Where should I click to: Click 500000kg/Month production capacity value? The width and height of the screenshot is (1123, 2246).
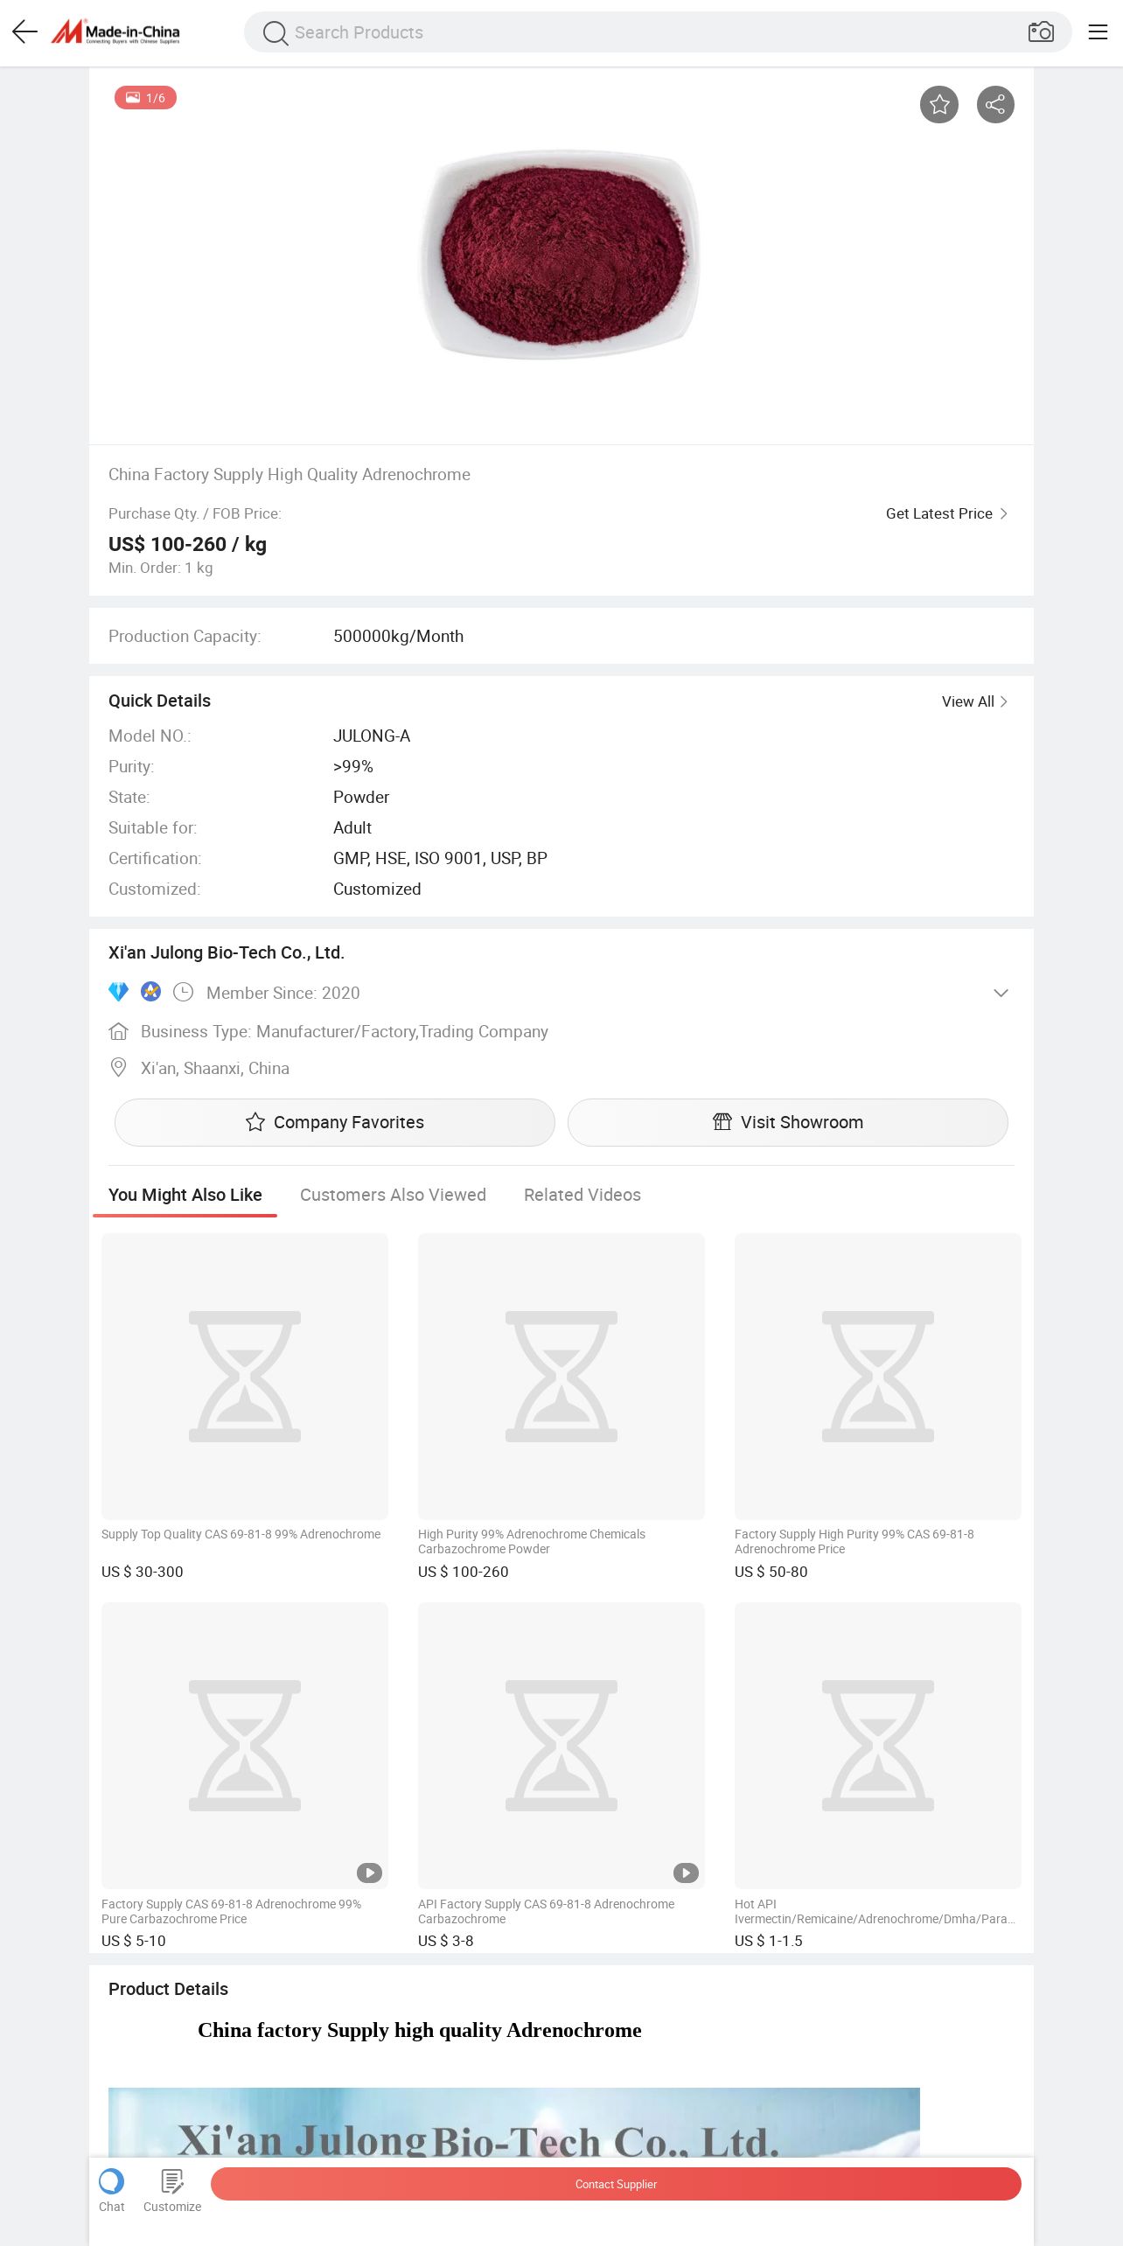[x=399, y=636]
